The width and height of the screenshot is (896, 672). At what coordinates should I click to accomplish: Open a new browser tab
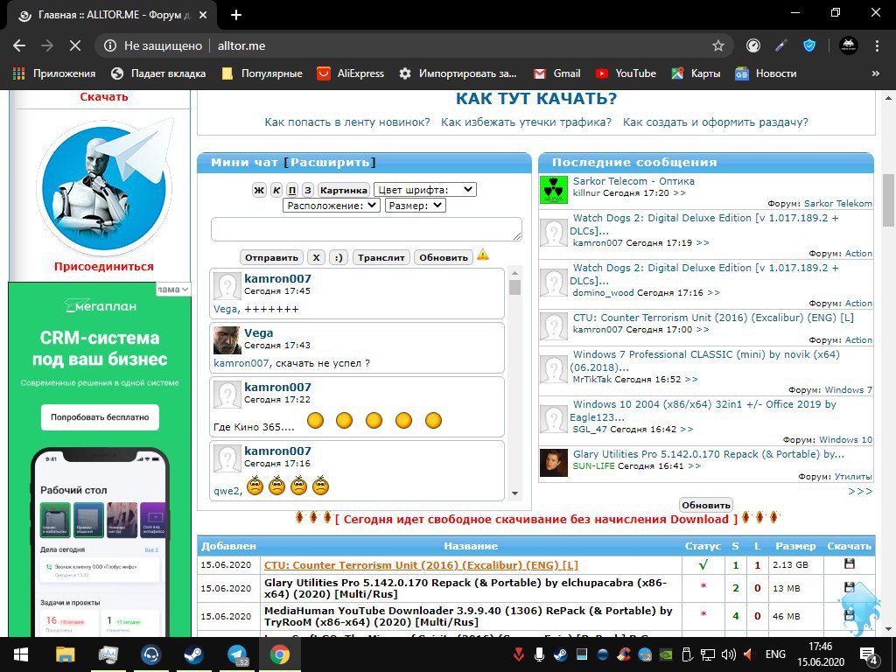(x=236, y=16)
